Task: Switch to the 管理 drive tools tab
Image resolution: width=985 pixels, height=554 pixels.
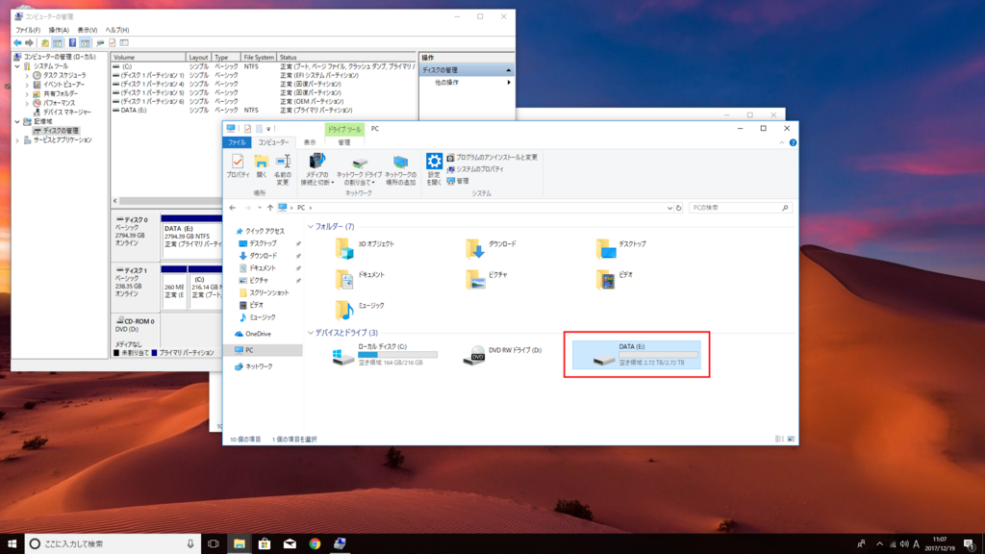Action: [x=343, y=142]
